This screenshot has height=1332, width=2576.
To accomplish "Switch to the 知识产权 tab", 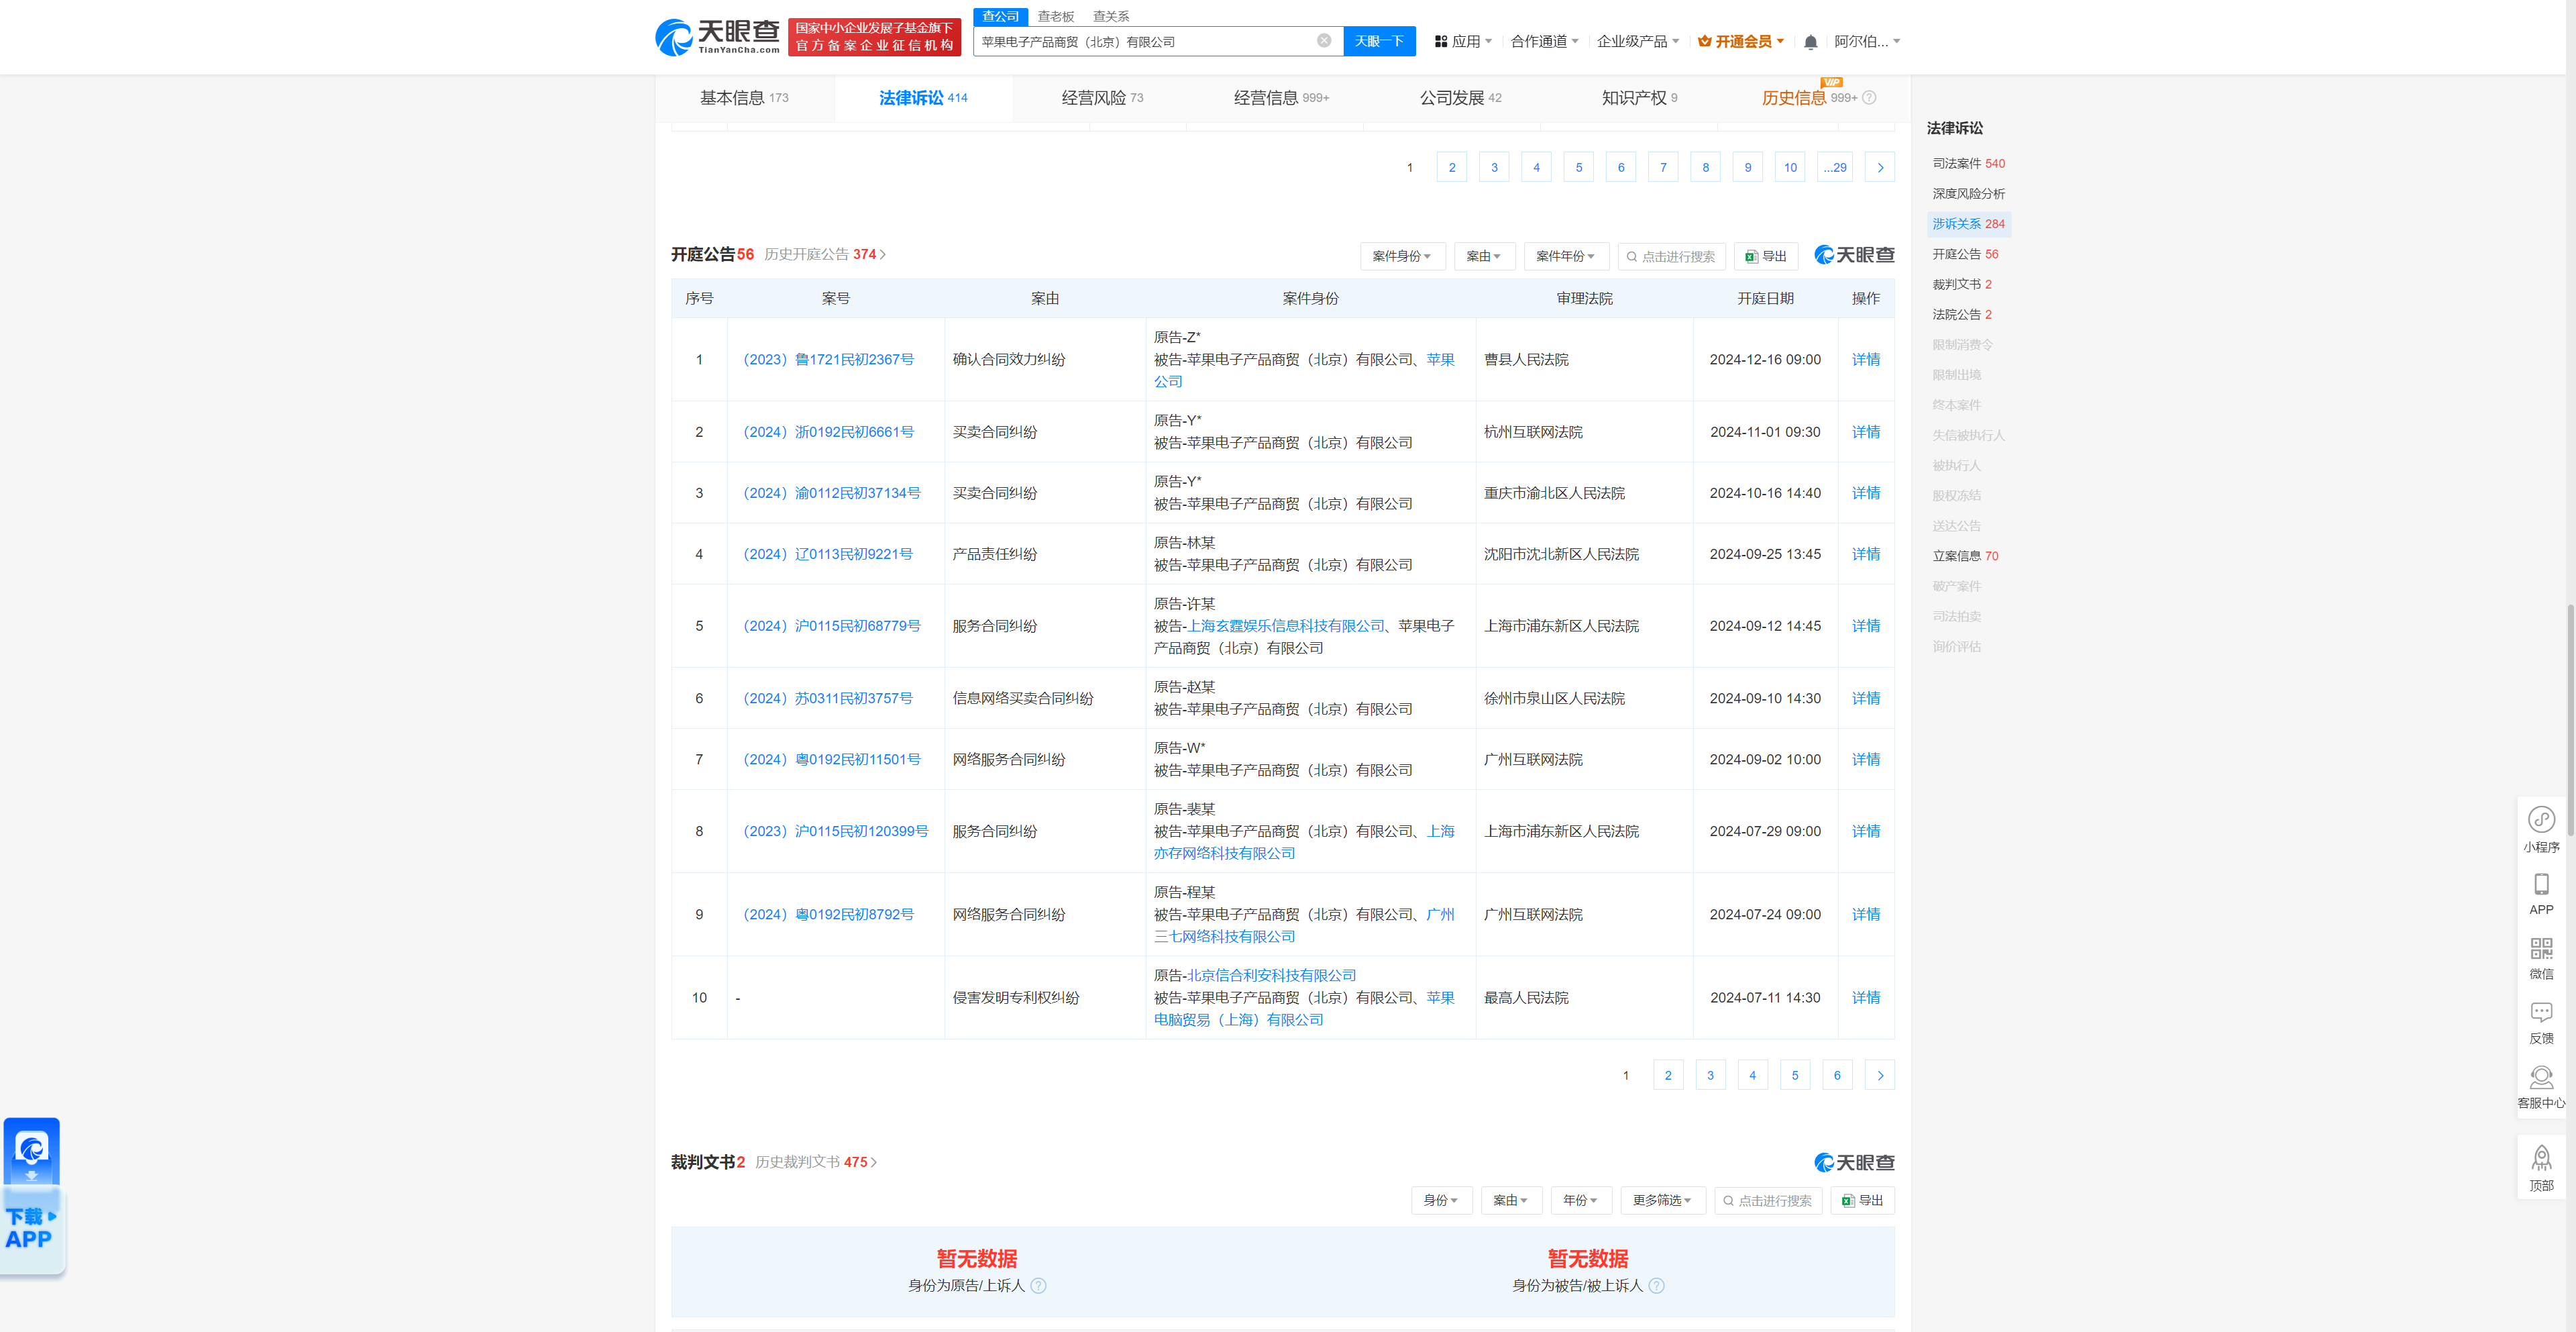I will pos(1639,98).
